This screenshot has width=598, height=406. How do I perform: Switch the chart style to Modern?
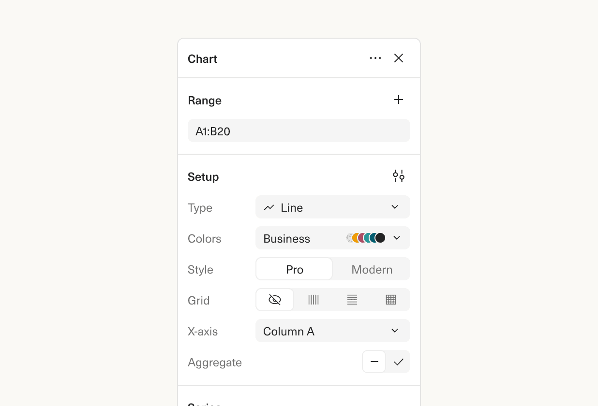click(x=371, y=269)
